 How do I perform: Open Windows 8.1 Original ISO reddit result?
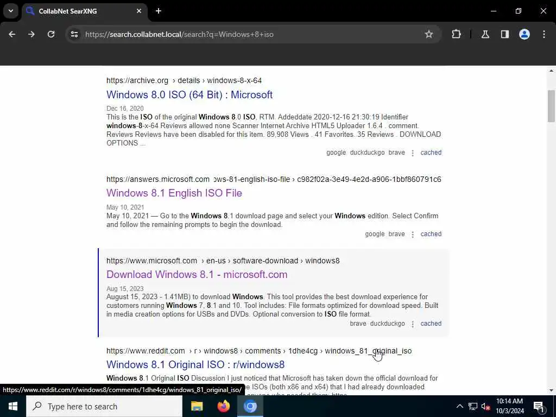[195, 364]
